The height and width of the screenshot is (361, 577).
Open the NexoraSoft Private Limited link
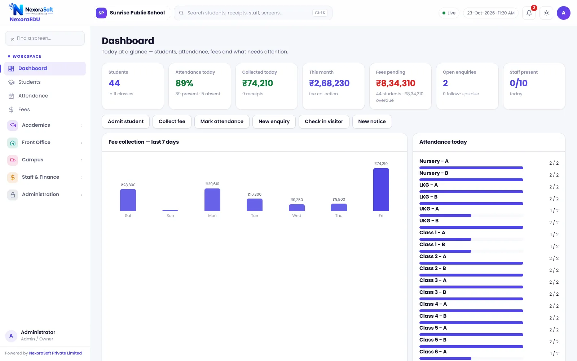pyautogui.click(x=56, y=353)
